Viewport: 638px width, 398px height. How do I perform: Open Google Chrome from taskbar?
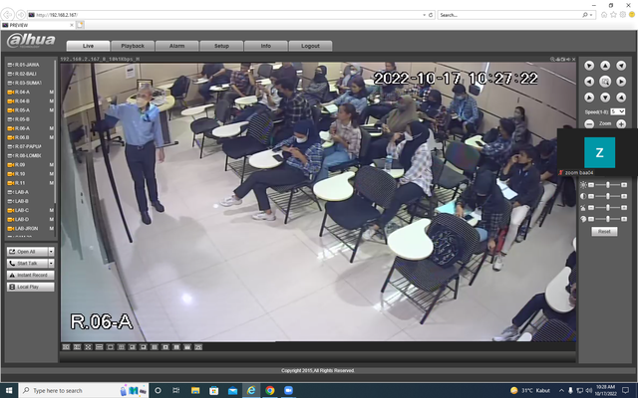270,390
